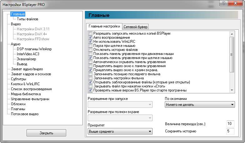Open the Разрешение при запуске dropdown
The image size is (245, 143).
(120, 105)
